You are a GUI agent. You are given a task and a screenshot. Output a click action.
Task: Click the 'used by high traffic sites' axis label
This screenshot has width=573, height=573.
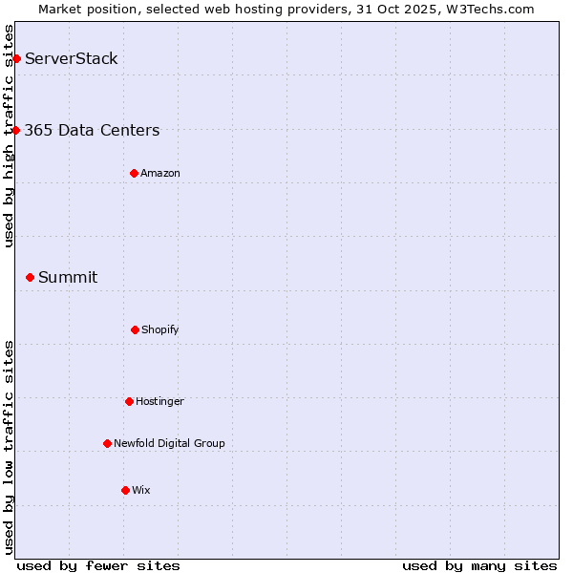[x=9, y=136]
